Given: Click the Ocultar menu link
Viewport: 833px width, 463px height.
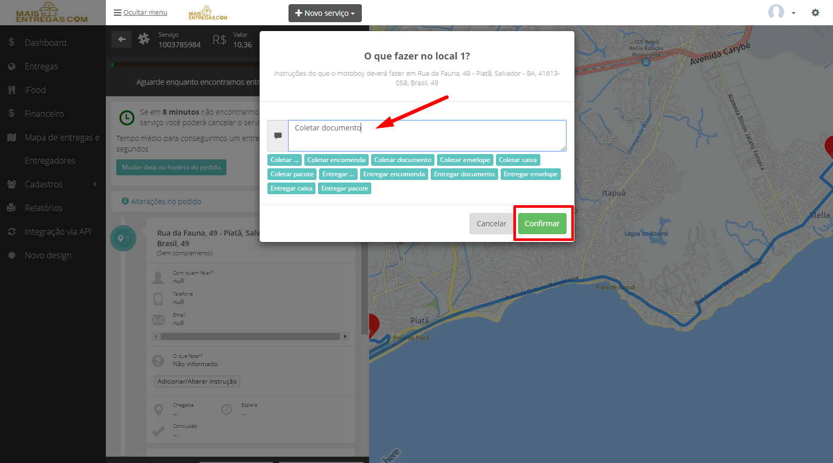Looking at the screenshot, I should [x=141, y=13].
